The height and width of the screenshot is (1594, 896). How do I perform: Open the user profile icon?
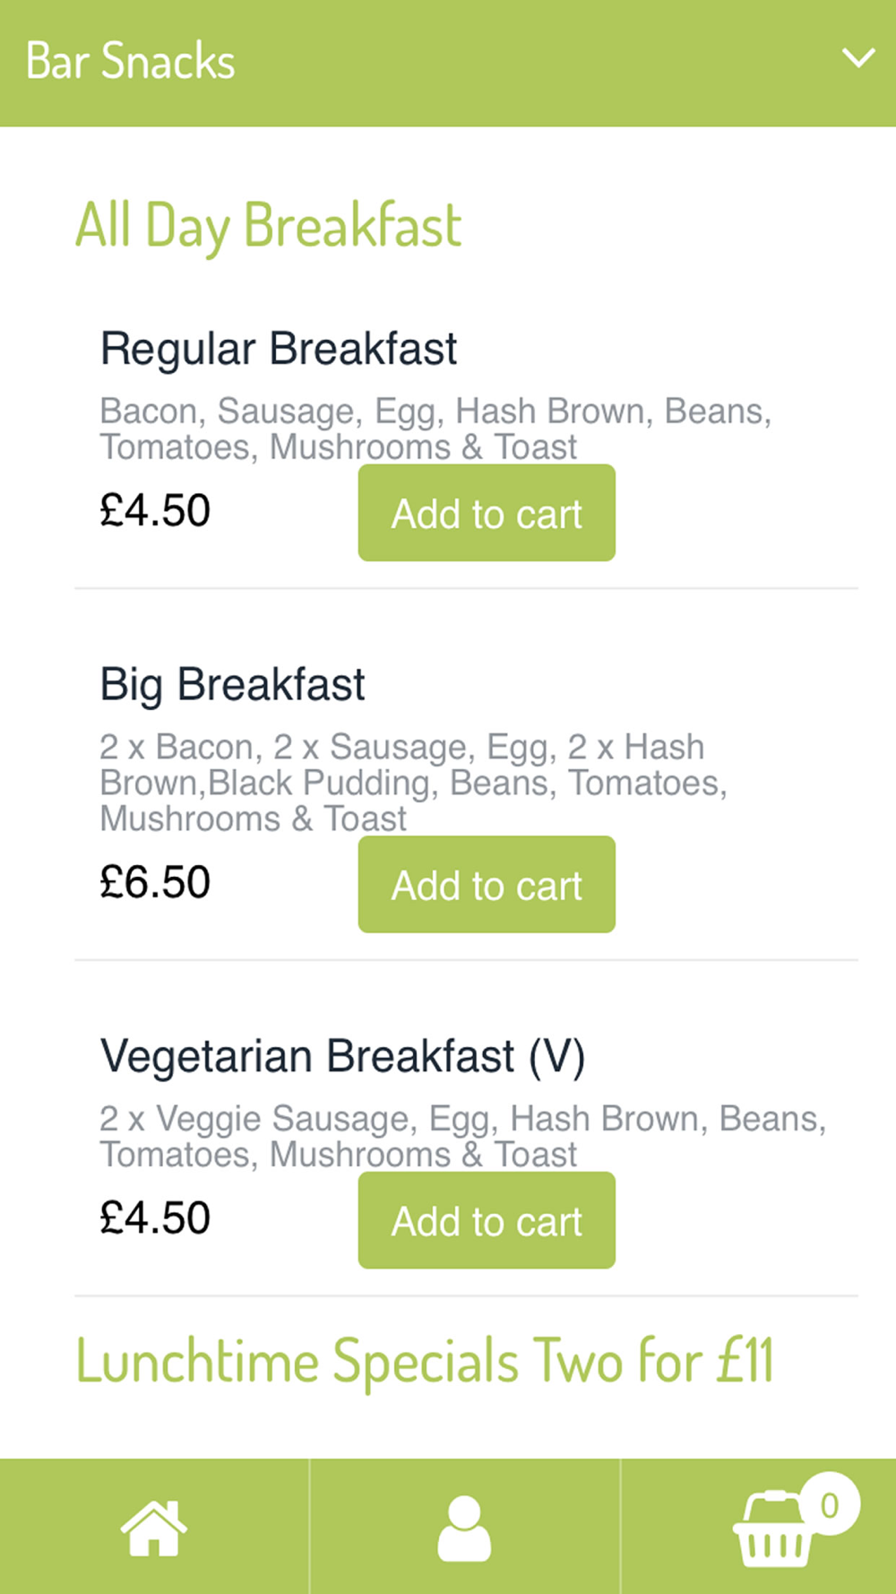pos(464,1528)
